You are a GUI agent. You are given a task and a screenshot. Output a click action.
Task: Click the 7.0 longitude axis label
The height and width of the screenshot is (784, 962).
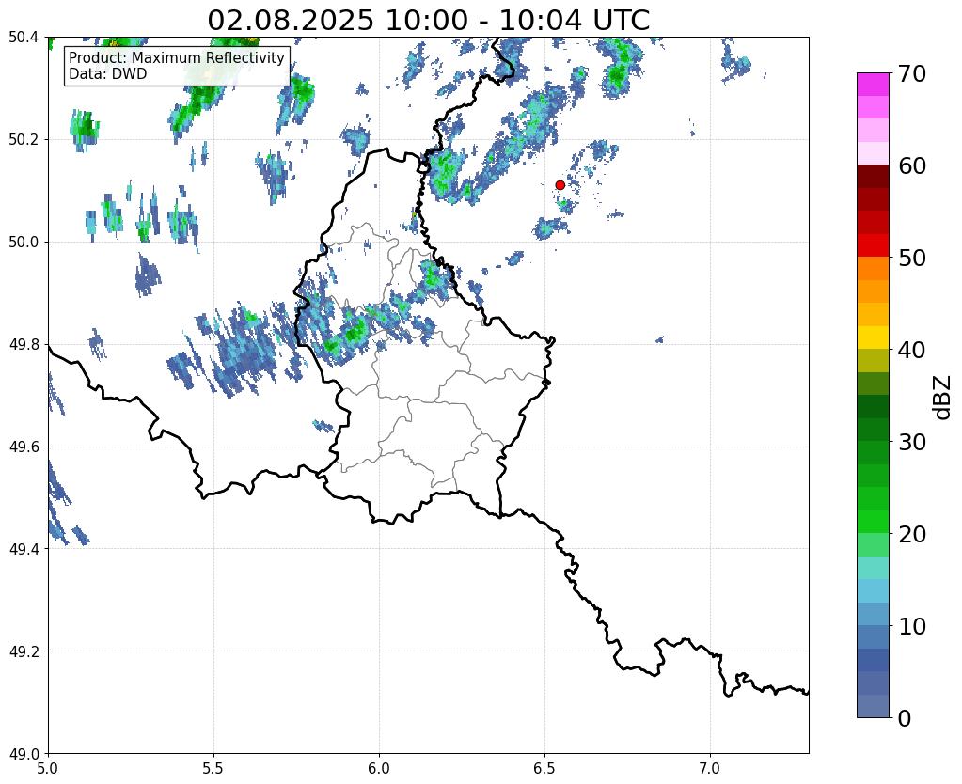710,768
